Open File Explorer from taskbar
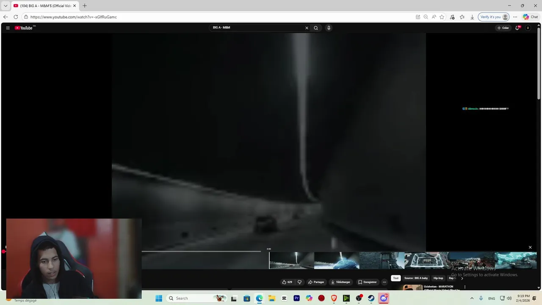This screenshot has width=542, height=305. coord(272,298)
